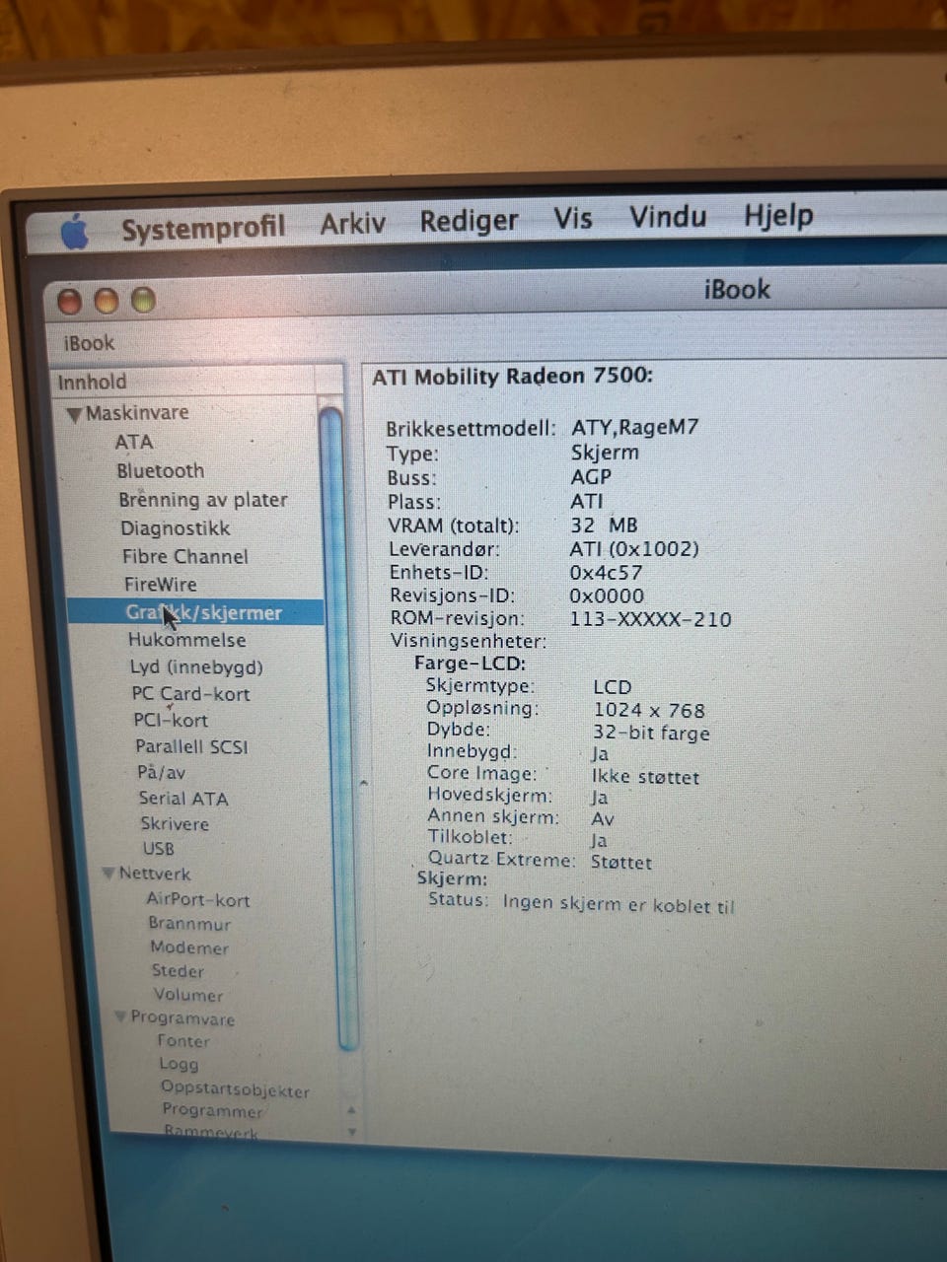Screen dimensions: 947x1262
Task: Select Logg under Programvare
Action: pyautogui.click(x=179, y=1064)
